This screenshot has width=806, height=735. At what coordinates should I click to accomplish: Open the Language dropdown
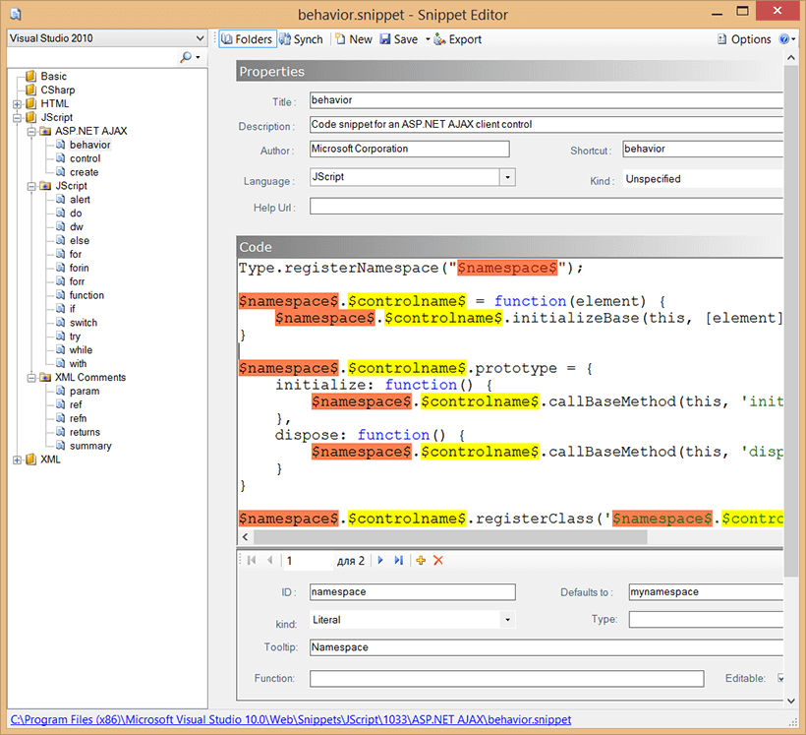[x=507, y=177]
